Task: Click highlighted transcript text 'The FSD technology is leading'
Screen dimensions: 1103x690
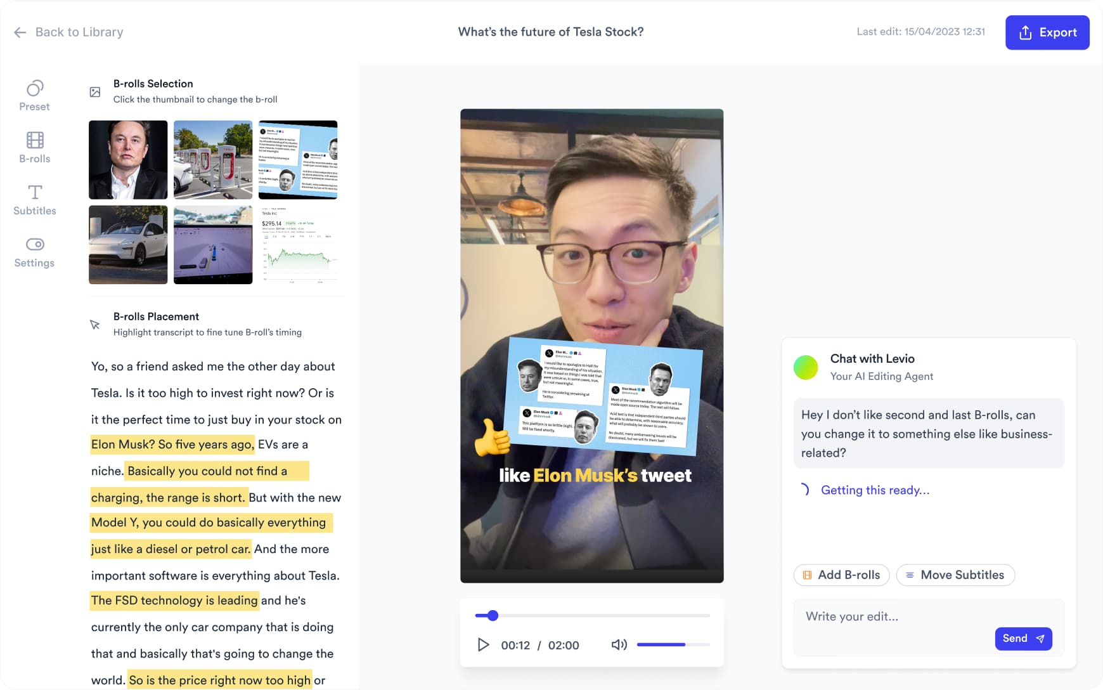Action: tap(174, 601)
